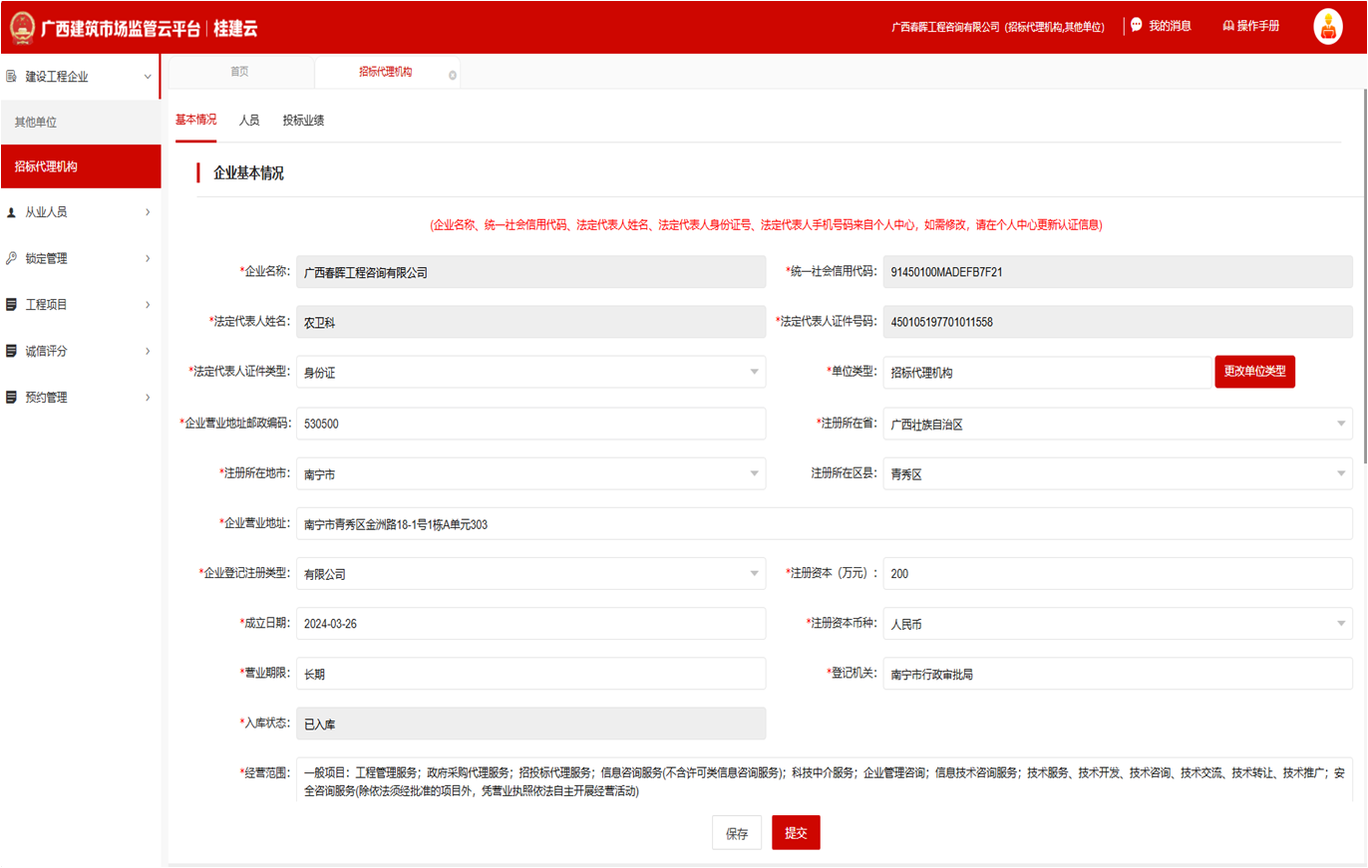Open the 企业登记注册类型 dropdown
The width and height of the screenshot is (1368, 868).
[754, 573]
